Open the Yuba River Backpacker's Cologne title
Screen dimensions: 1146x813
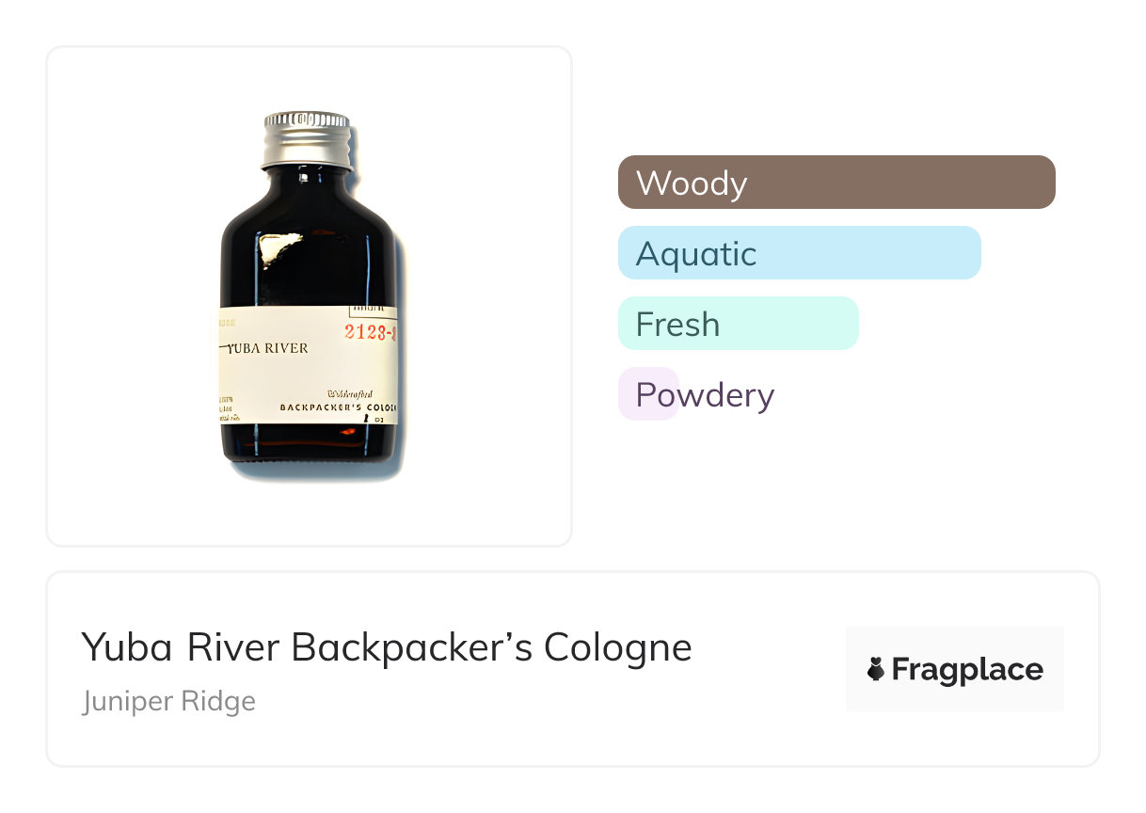386,647
